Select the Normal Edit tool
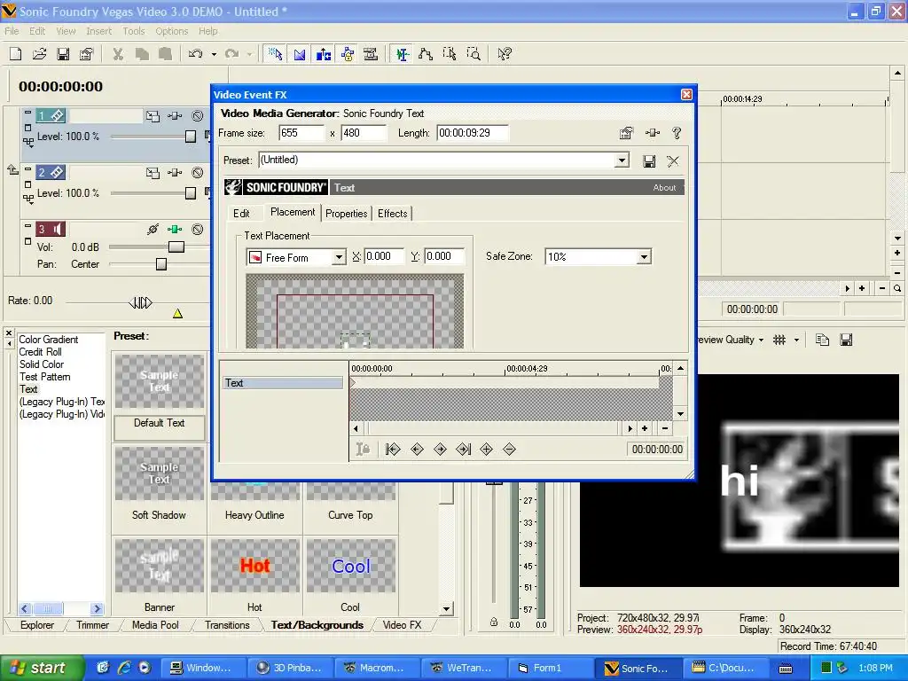 click(x=402, y=54)
